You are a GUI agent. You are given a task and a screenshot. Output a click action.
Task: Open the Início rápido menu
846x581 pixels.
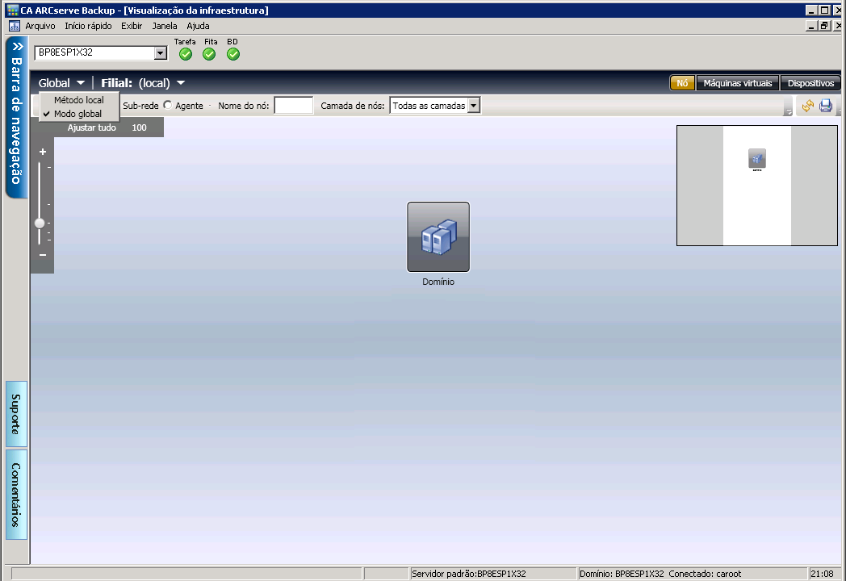coord(89,26)
